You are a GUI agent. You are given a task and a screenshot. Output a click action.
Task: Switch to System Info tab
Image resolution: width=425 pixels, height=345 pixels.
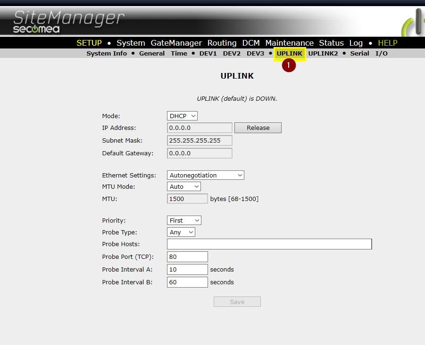[107, 54]
